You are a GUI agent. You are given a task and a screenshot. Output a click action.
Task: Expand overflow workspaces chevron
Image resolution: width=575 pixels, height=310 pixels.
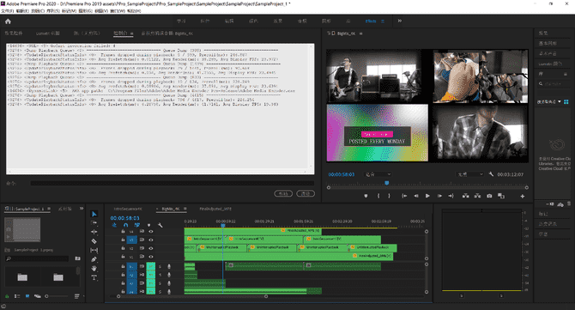pyautogui.click(x=400, y=21)
